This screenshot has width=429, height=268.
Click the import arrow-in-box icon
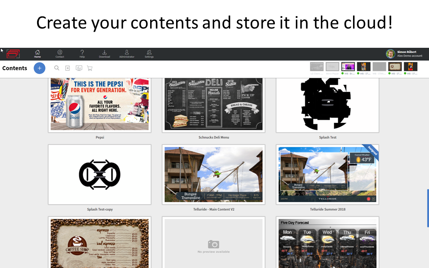(x=67, y=68)
